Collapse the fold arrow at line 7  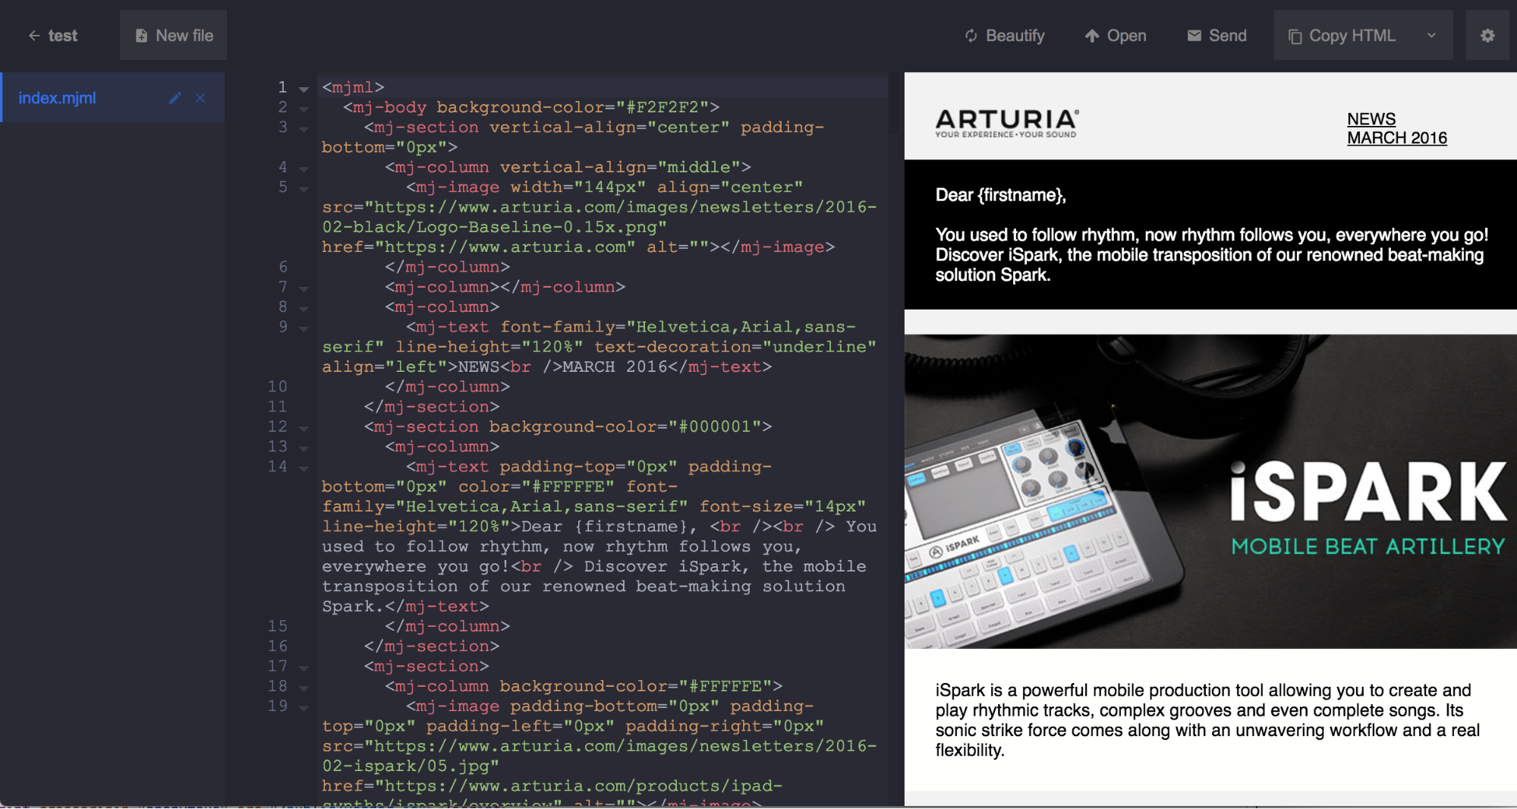coord(304,289)
